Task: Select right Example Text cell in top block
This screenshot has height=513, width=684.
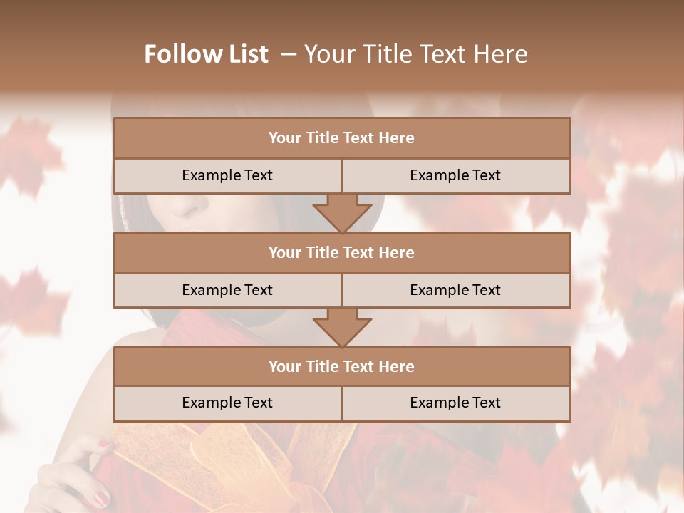Action: pyautogui.click(x=455, y=175)
